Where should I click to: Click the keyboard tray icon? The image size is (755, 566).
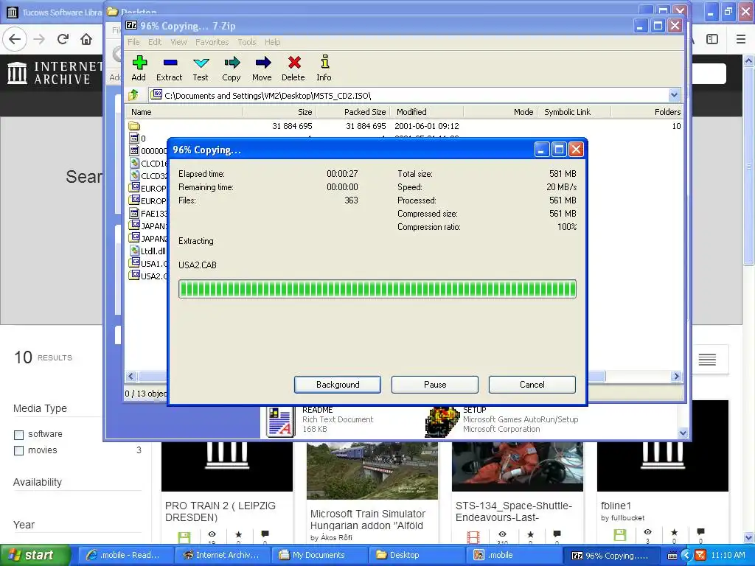click(672, 556)
